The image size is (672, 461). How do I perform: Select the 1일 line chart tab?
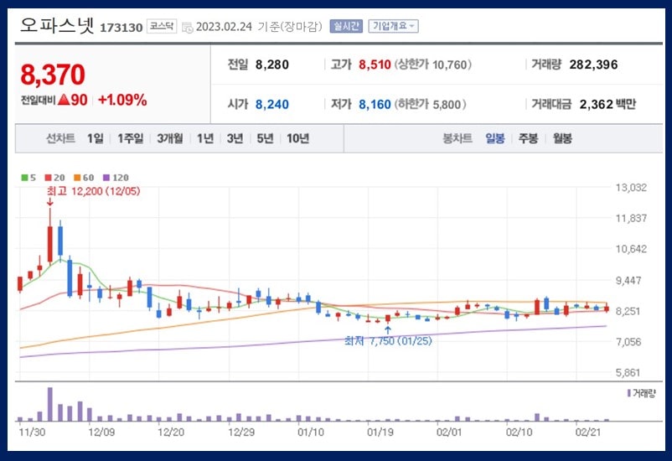(x=96, y=138)
